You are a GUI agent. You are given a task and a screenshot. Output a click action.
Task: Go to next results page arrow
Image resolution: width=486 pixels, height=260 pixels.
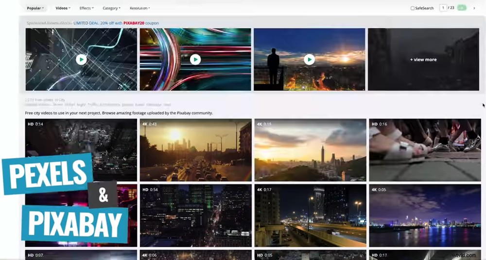(x=474, y=8)
